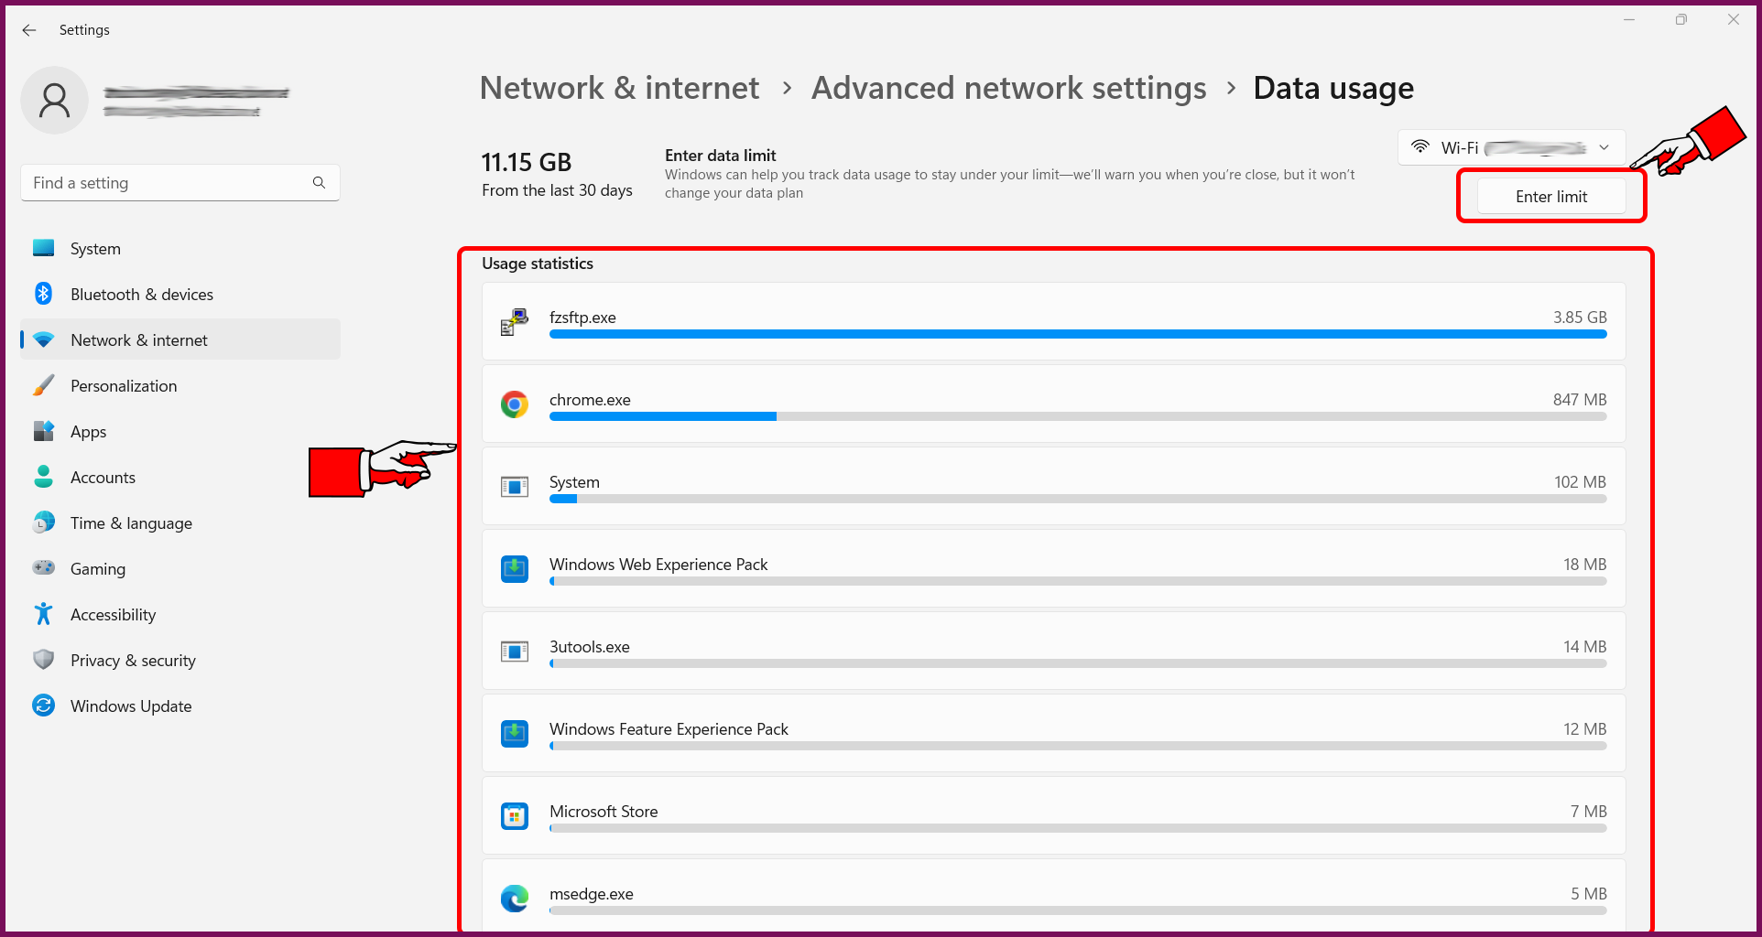1762x937 pixels.
Task: Click the user account avatar
Action: 54,100
